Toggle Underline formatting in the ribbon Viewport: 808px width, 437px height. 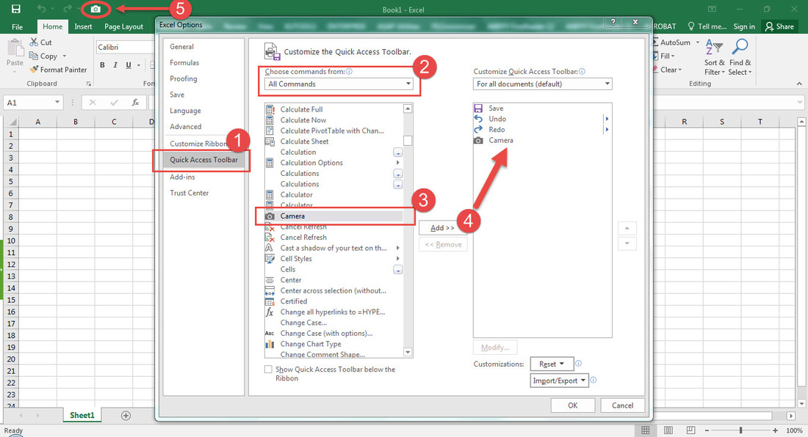click(x=129, y=65)
